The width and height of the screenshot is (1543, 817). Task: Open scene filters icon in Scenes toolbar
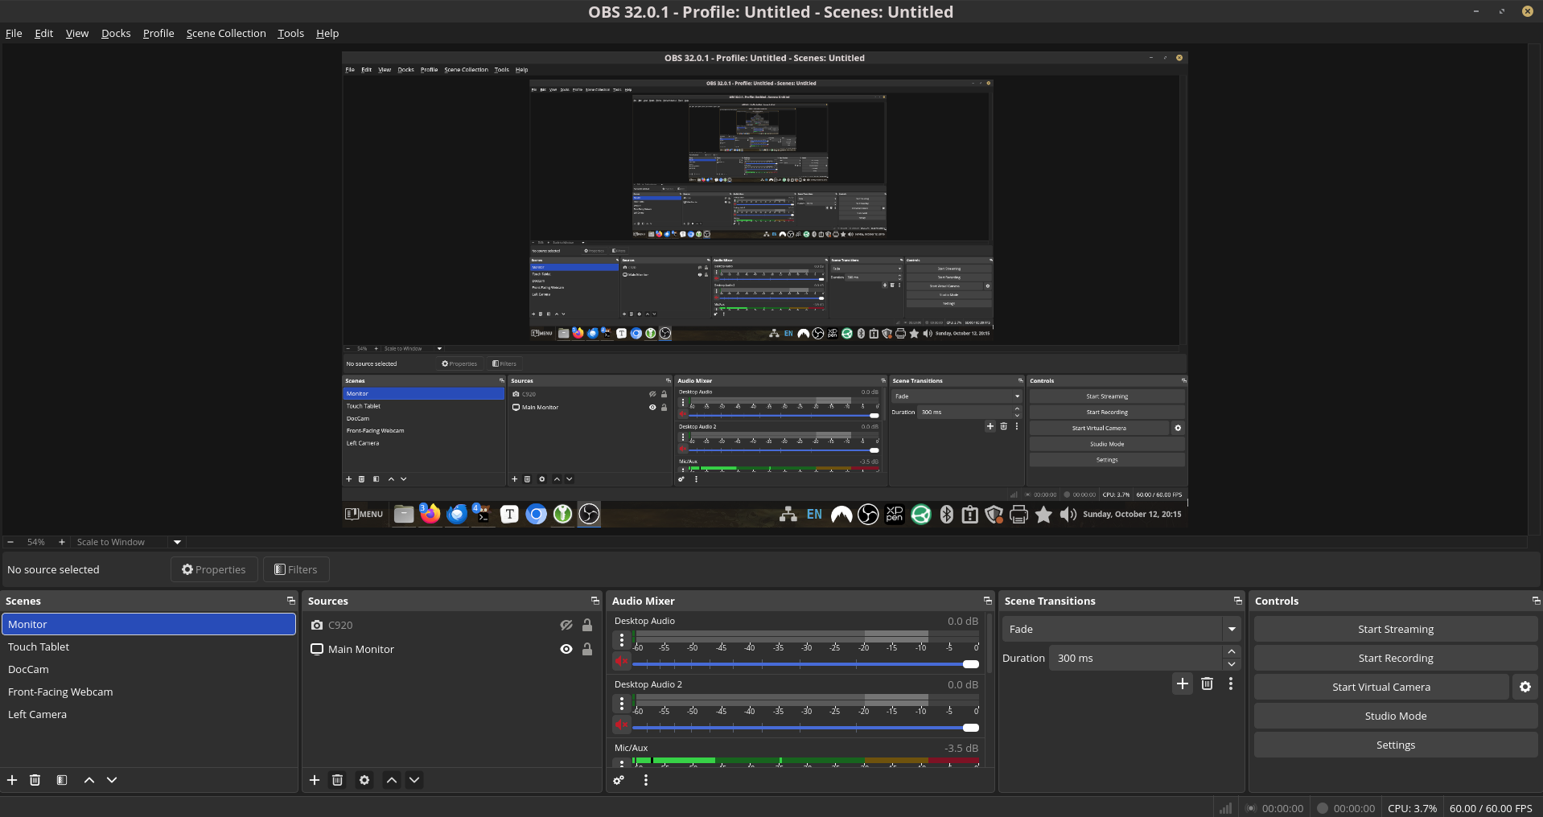click(x=62, y=780)
